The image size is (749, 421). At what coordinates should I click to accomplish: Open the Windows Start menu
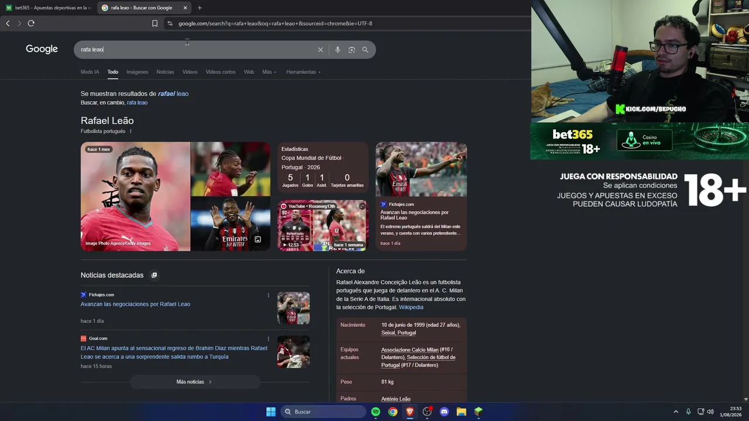[271, 412]
